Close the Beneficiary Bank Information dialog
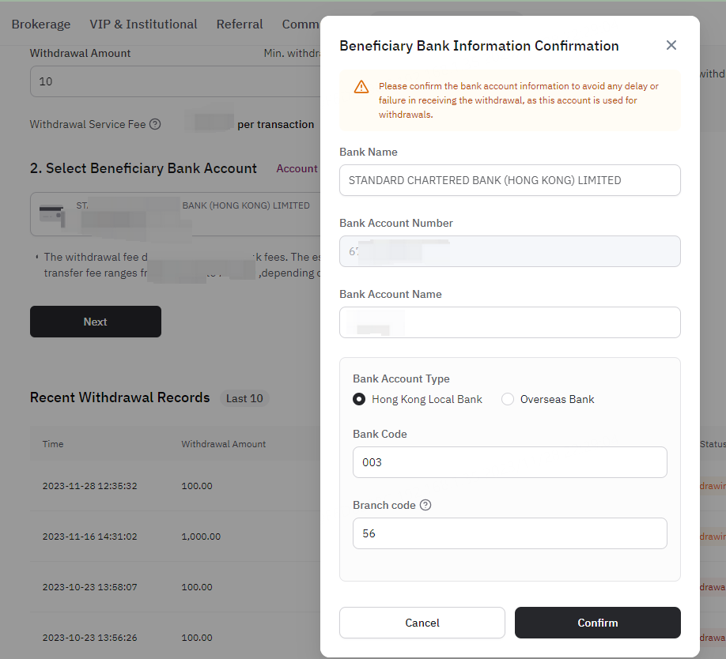Screen dimensions: 726x659 coord(671,45)
